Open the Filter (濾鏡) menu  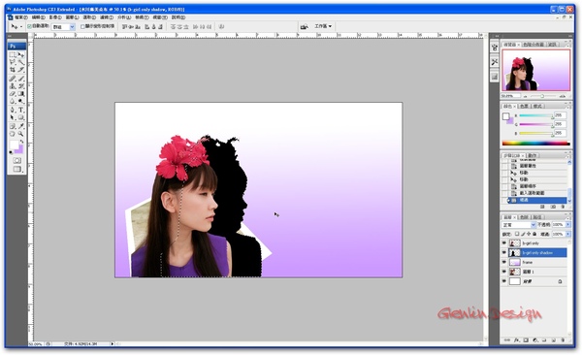(x=107, y=17)
